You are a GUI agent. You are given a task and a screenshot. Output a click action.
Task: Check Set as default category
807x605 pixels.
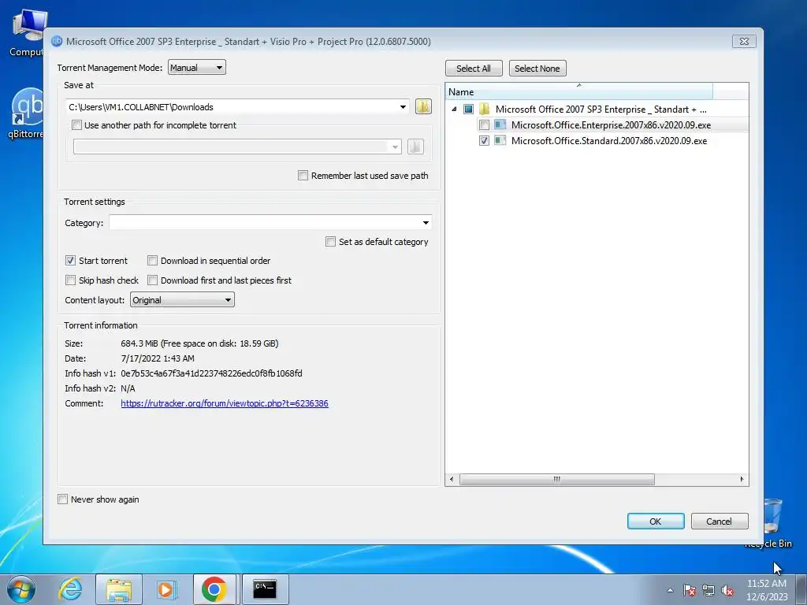pos(330,242)
